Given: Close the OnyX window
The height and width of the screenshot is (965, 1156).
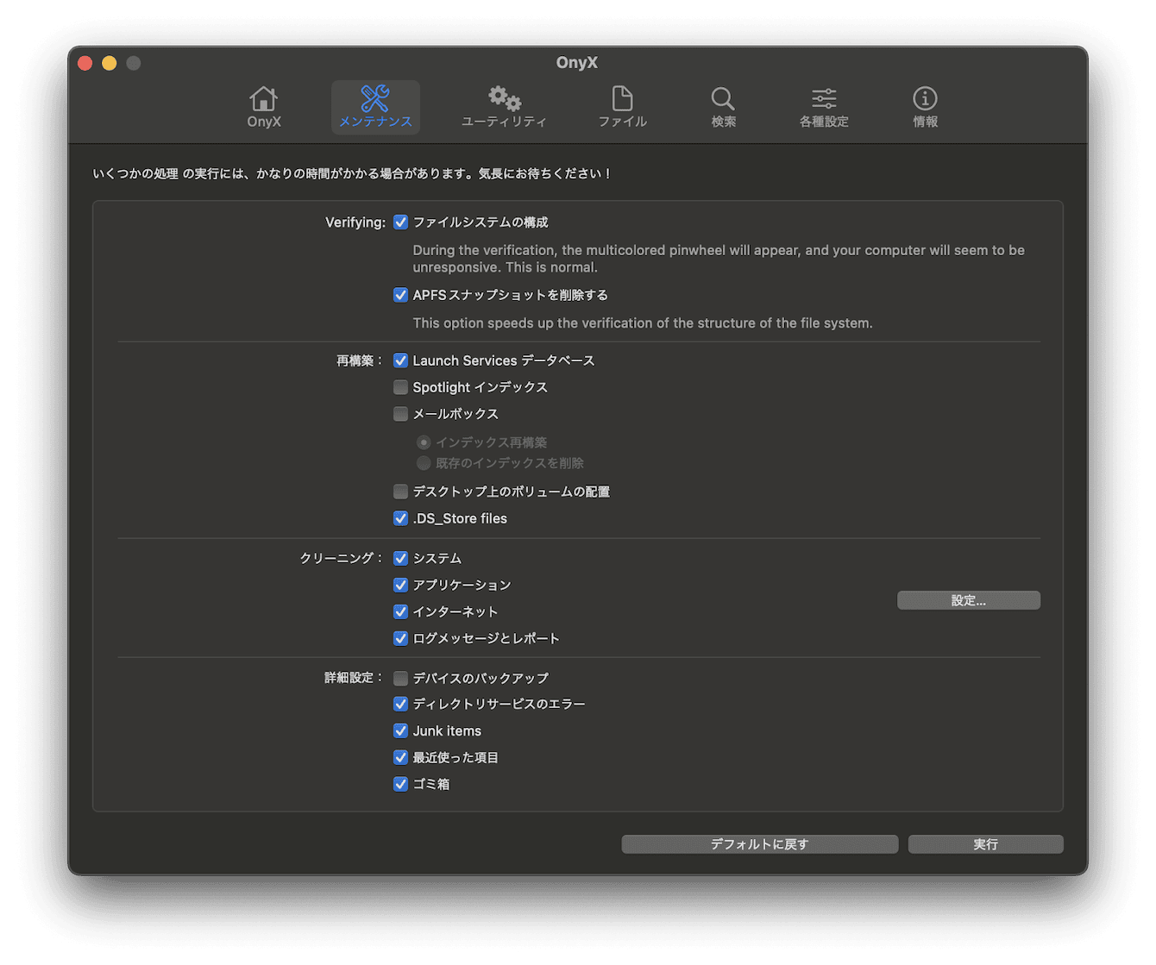Looking at the screenshot, I should (x=85, y=63).
